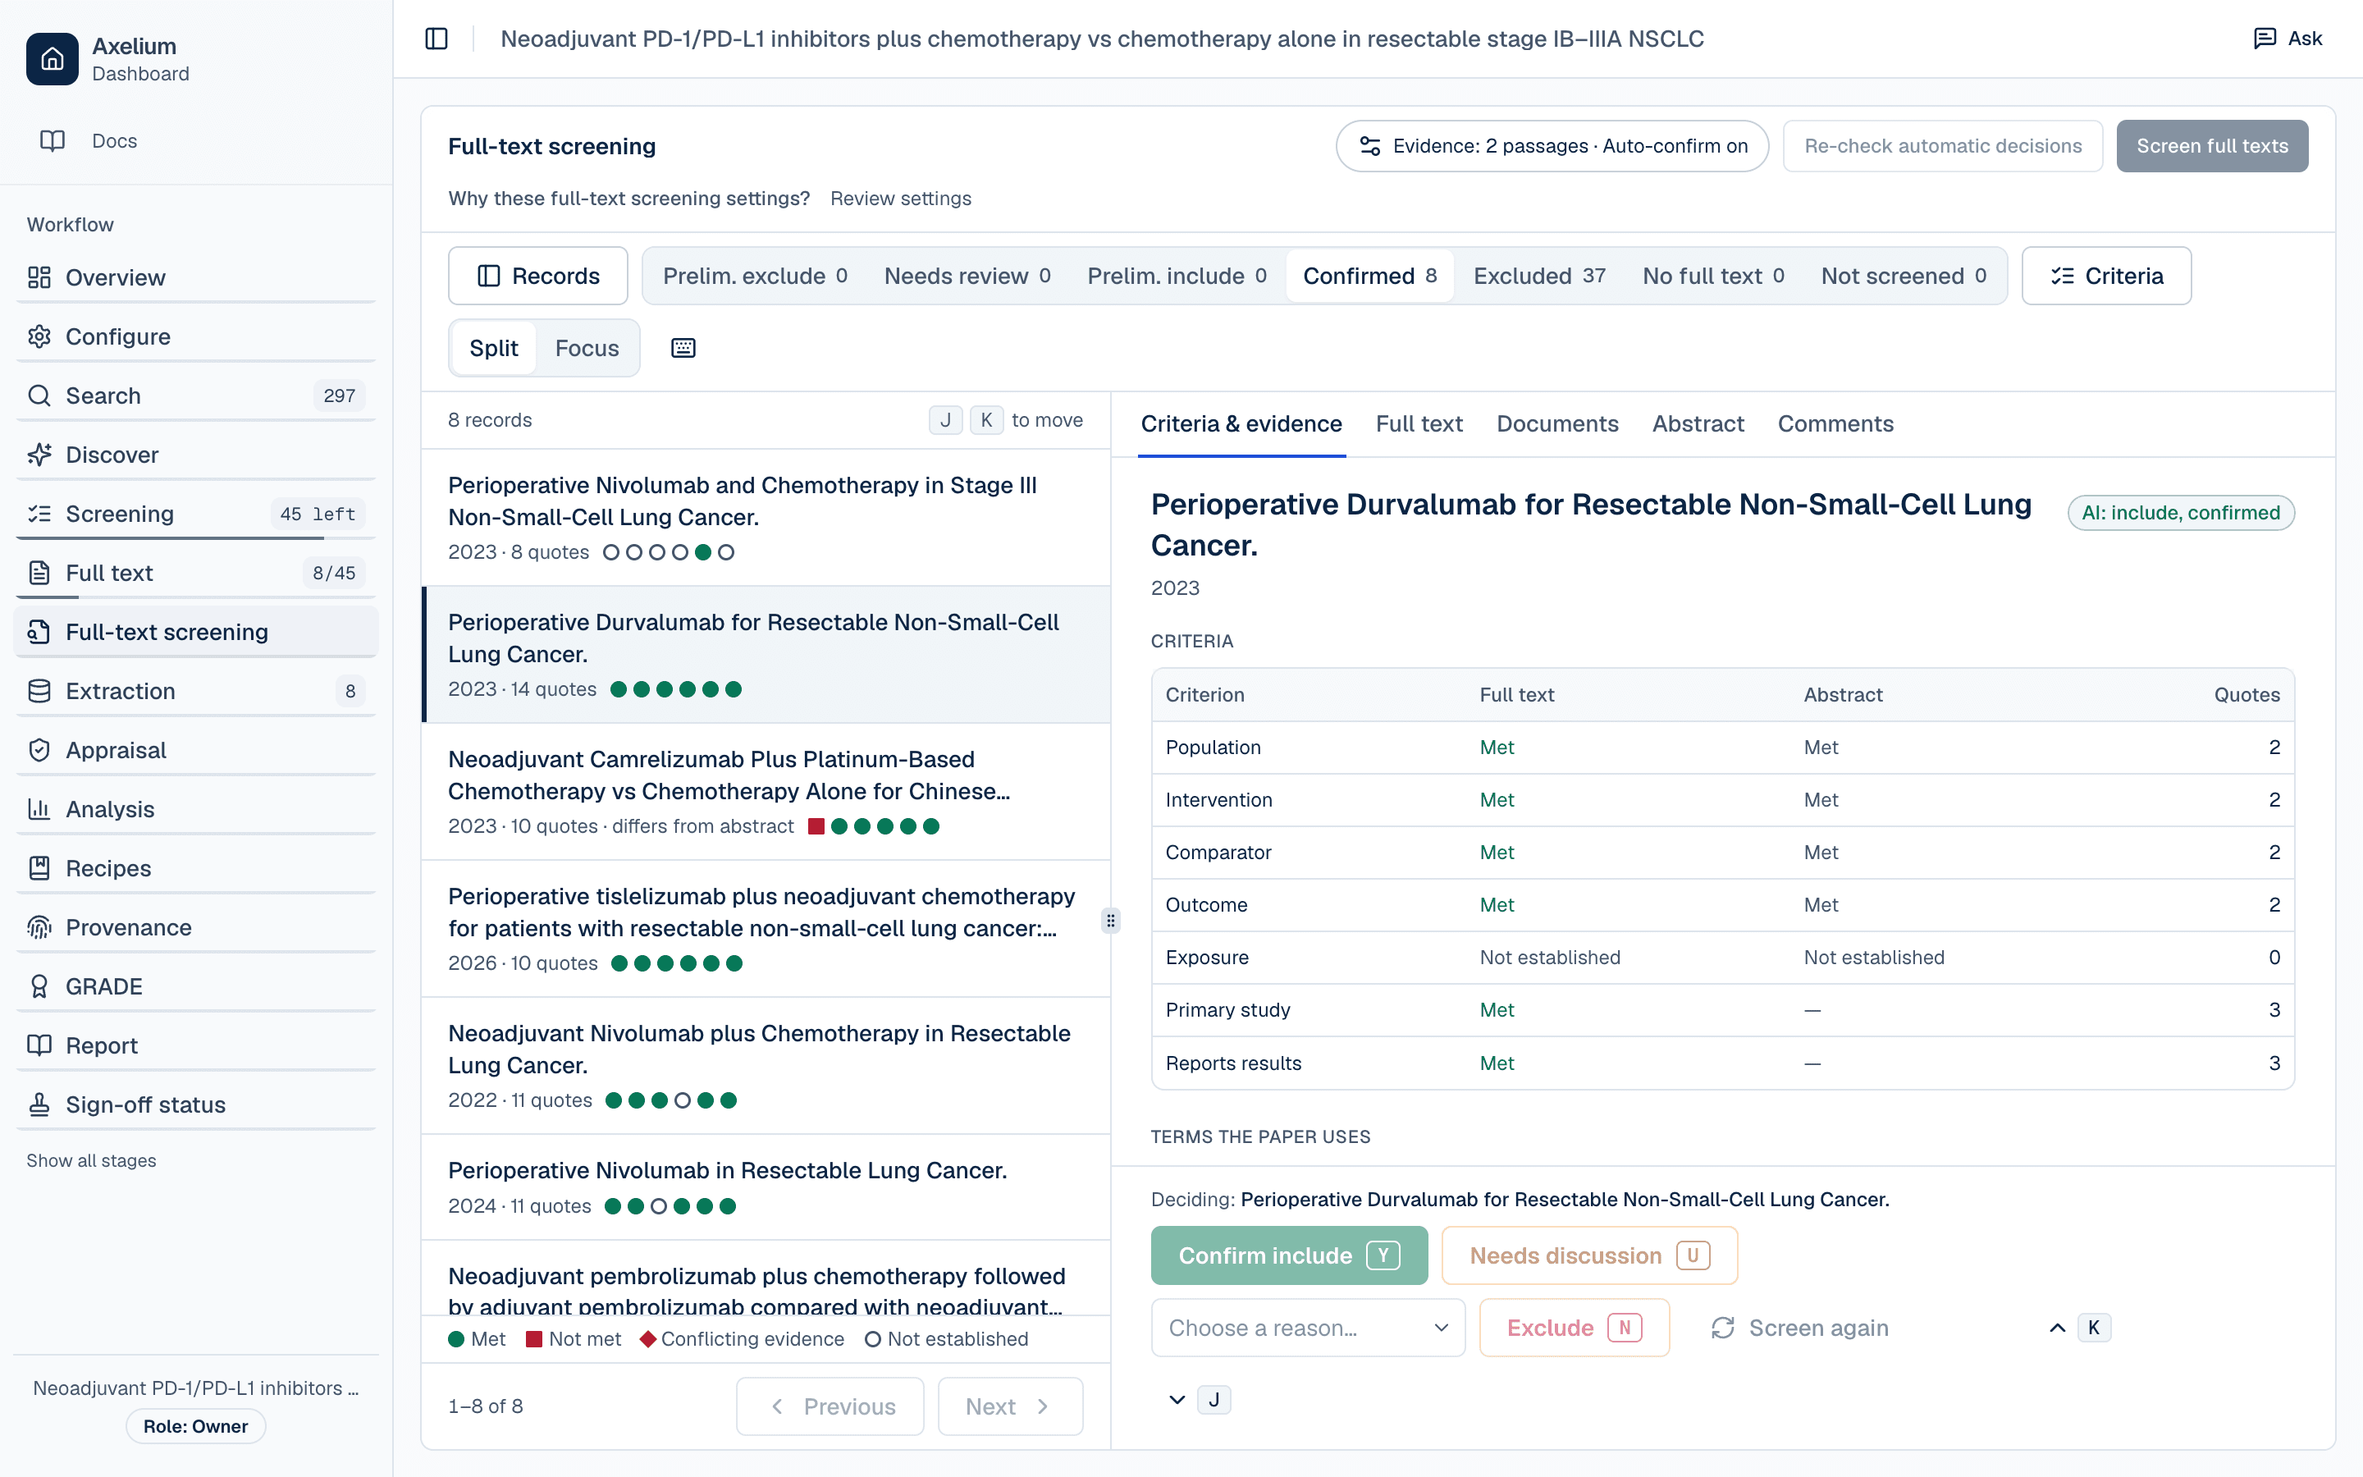
Task: Select the Excluded 37 filter tab
Action: coord(1540,276)
